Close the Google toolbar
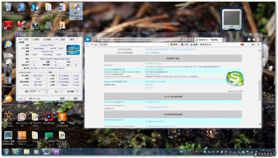 click(87, 45)
